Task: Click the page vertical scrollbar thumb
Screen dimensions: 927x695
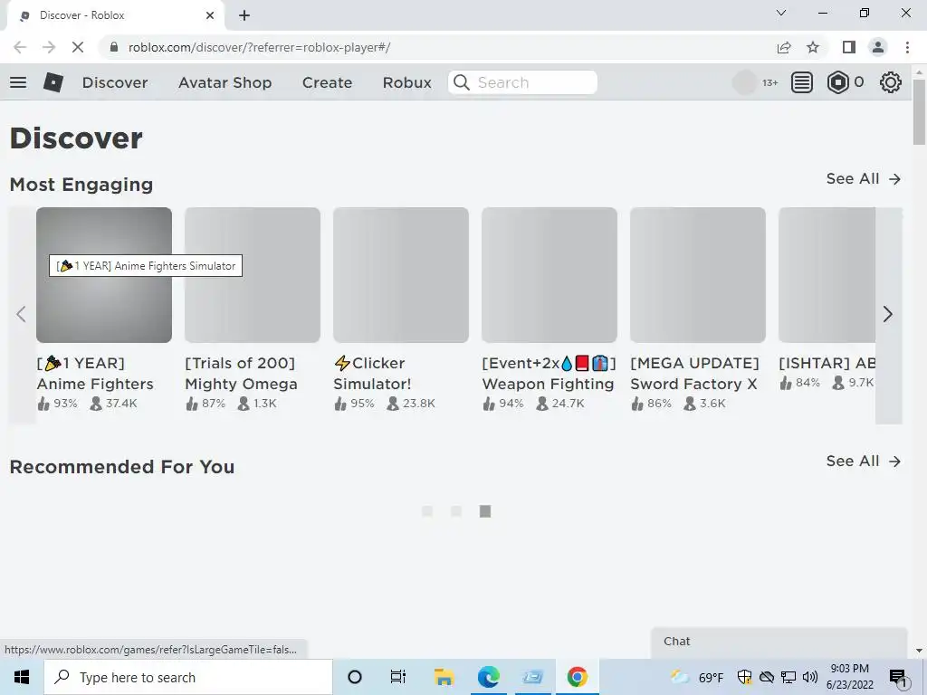Action: point(919,112)
